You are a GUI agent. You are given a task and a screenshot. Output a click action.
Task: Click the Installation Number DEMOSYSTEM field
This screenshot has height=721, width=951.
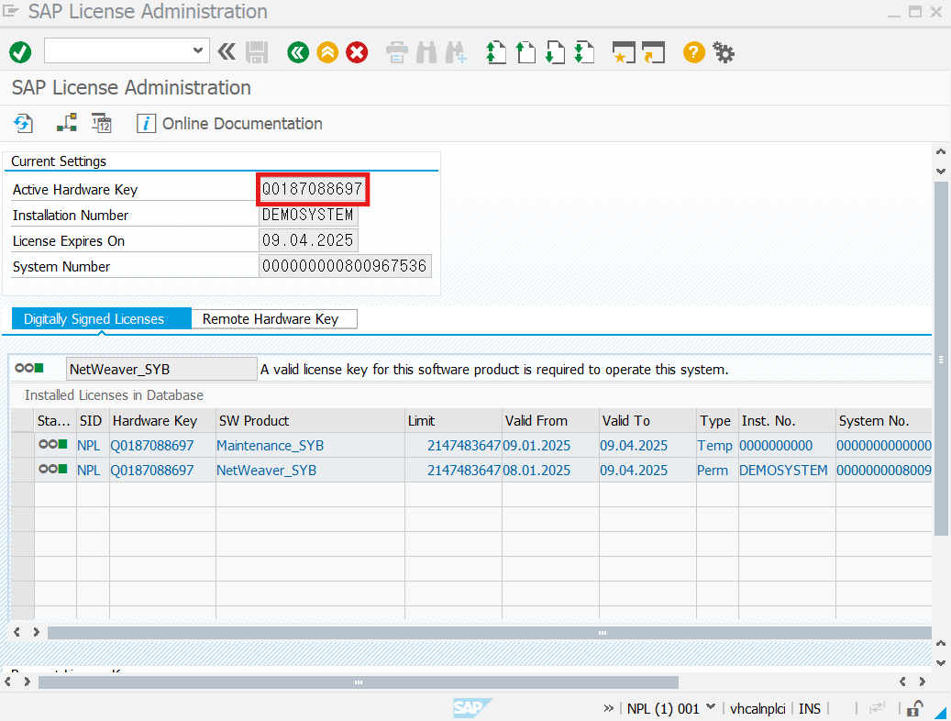308,216
